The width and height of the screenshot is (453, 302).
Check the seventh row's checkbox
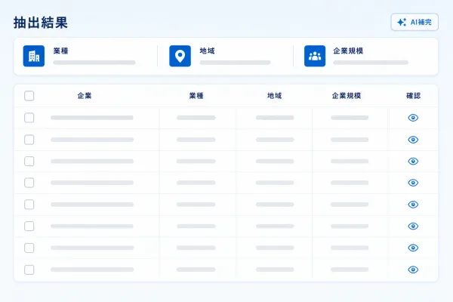(29, 248)
